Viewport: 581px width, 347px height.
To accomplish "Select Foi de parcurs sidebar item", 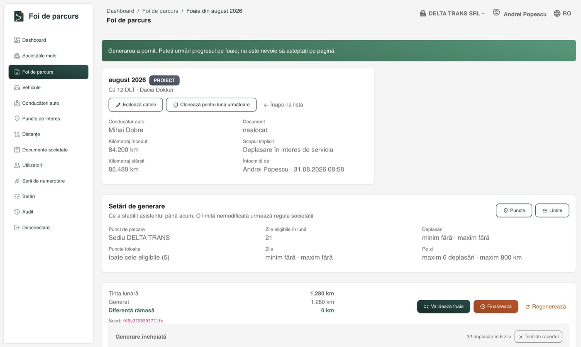I will (x=49, y=72).
